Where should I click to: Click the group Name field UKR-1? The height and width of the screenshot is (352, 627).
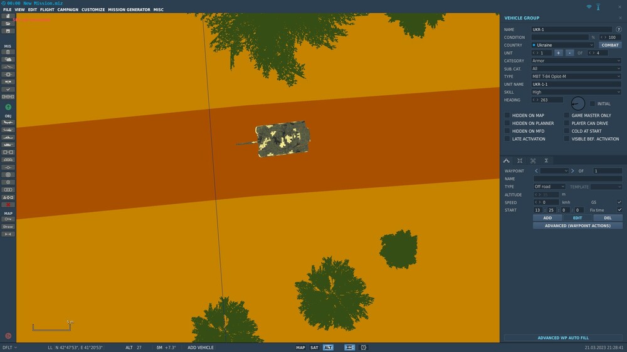click(x=571, y=29)
